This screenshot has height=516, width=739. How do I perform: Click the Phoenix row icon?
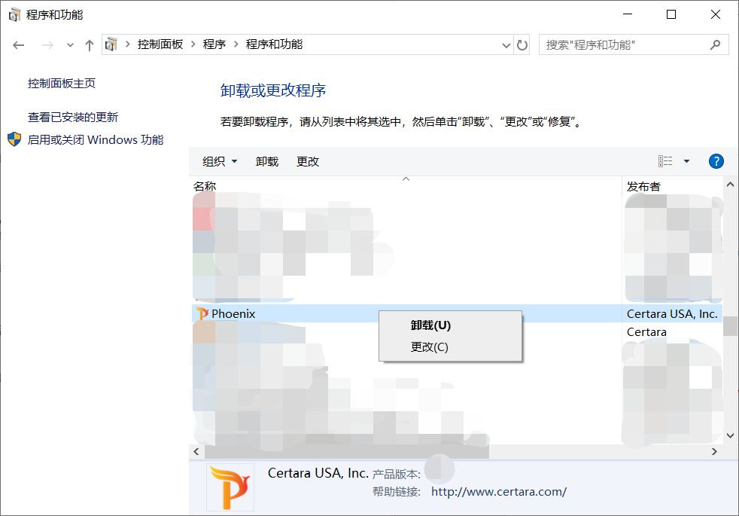coord(202,313)
